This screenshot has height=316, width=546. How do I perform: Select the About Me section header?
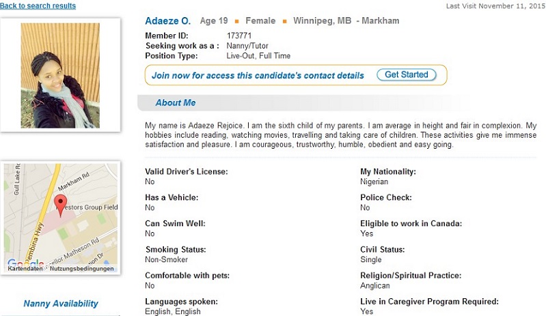click(x=176, y=102)
